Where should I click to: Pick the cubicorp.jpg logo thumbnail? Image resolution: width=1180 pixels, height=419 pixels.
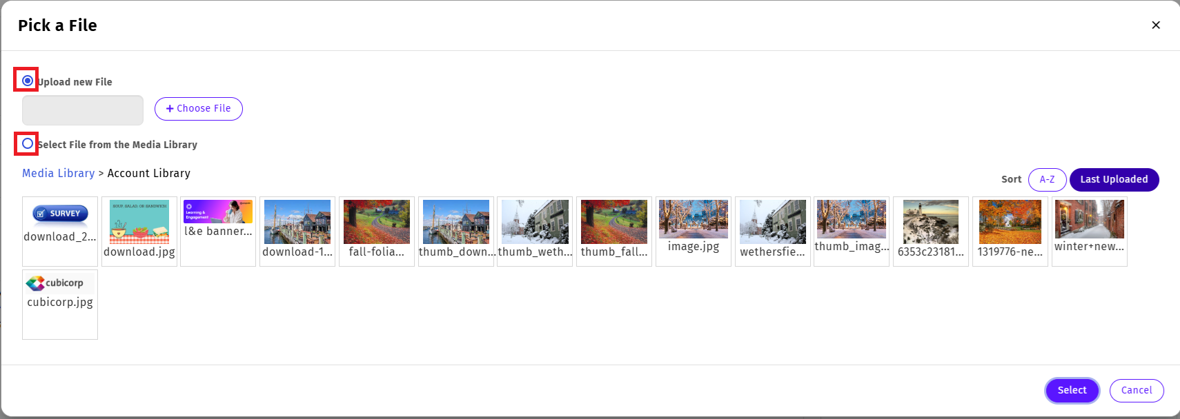(x=60, y=305)
